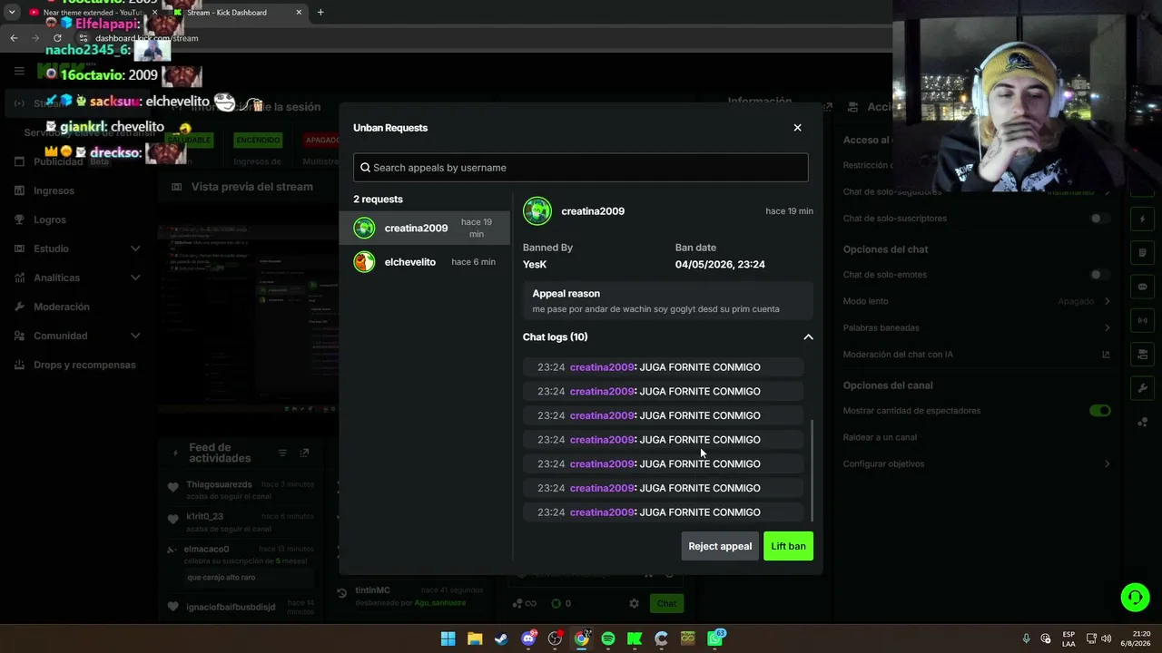Toggle Mostrar cantidad de espectadores switch
The image size is (1162, 653).
coord(1099,411)
